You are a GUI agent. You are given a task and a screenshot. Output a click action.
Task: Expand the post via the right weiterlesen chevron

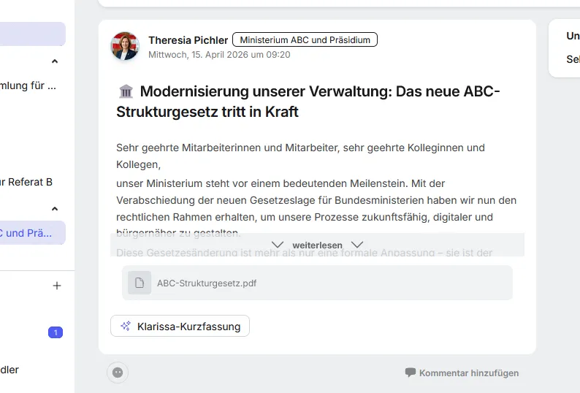(x=357, y=245)
